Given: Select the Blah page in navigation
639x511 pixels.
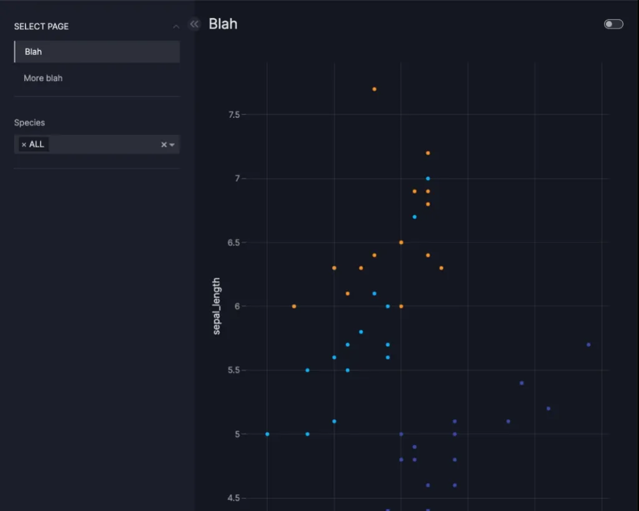Looking at the screenshot, I should point(97,52).
